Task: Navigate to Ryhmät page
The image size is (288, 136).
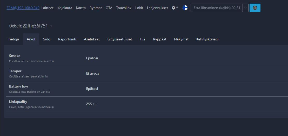Action: tap(96, 8)
